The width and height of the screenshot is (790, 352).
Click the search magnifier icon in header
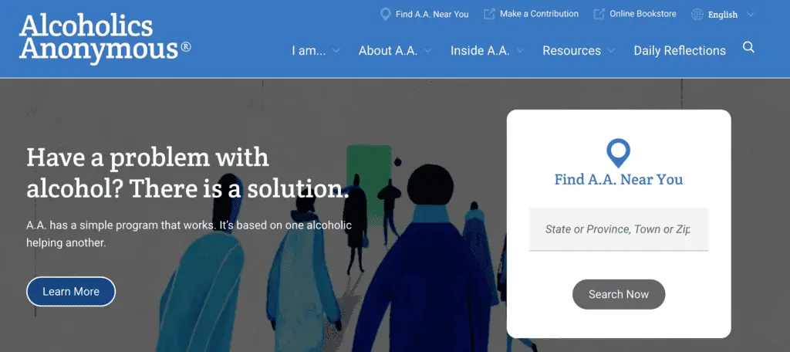point(748,48)
